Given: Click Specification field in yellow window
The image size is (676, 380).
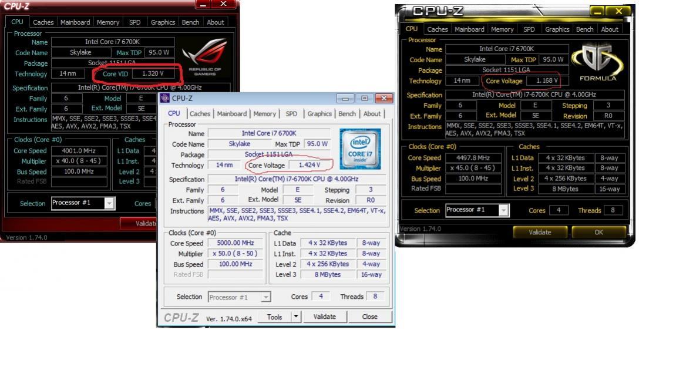Looking at the screenshot, I should (x=534, y=95).
